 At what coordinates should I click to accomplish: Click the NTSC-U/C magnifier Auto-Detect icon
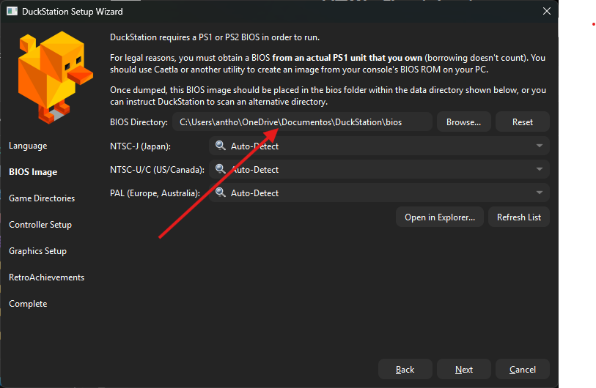[220, 169]
